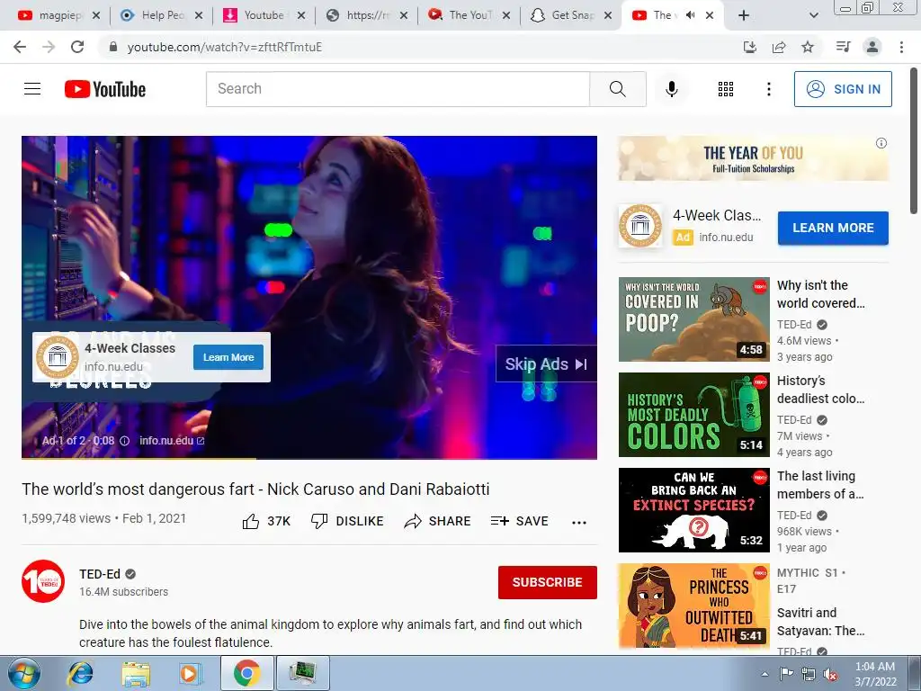This screenshot has width=921, height=691.
Task: Click the SIGN IN button
Action: (x=843, y=89)
